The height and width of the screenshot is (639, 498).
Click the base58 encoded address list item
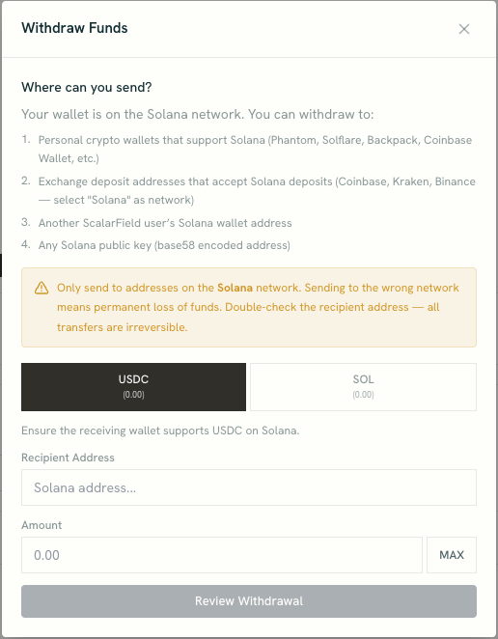[164, 245]
